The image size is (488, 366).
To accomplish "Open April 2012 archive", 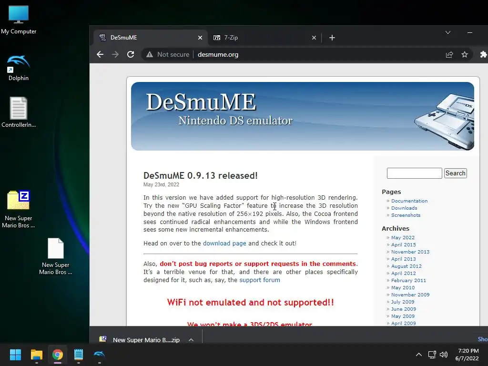I will tap(403, 274).
